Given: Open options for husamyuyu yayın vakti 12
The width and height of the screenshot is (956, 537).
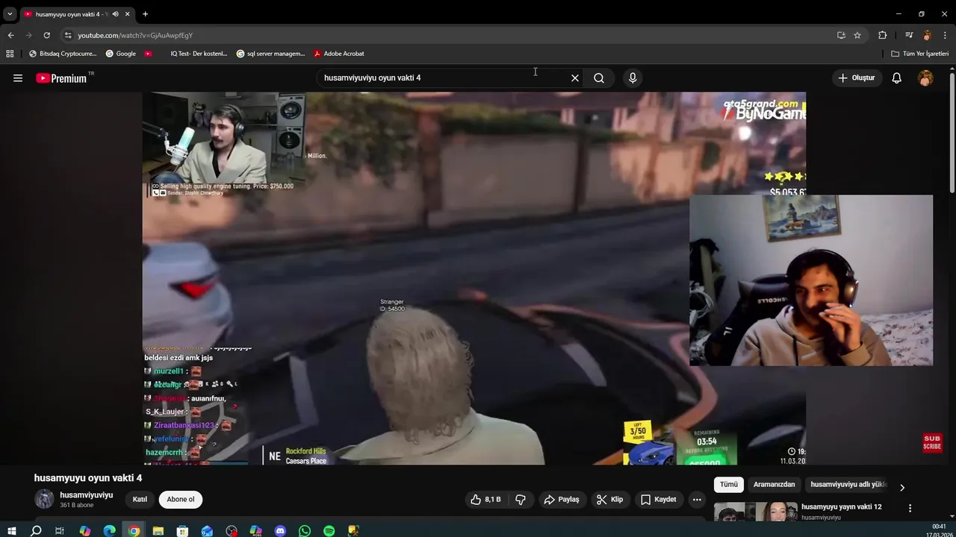Looking at the screenshot, I should point(910,508).
